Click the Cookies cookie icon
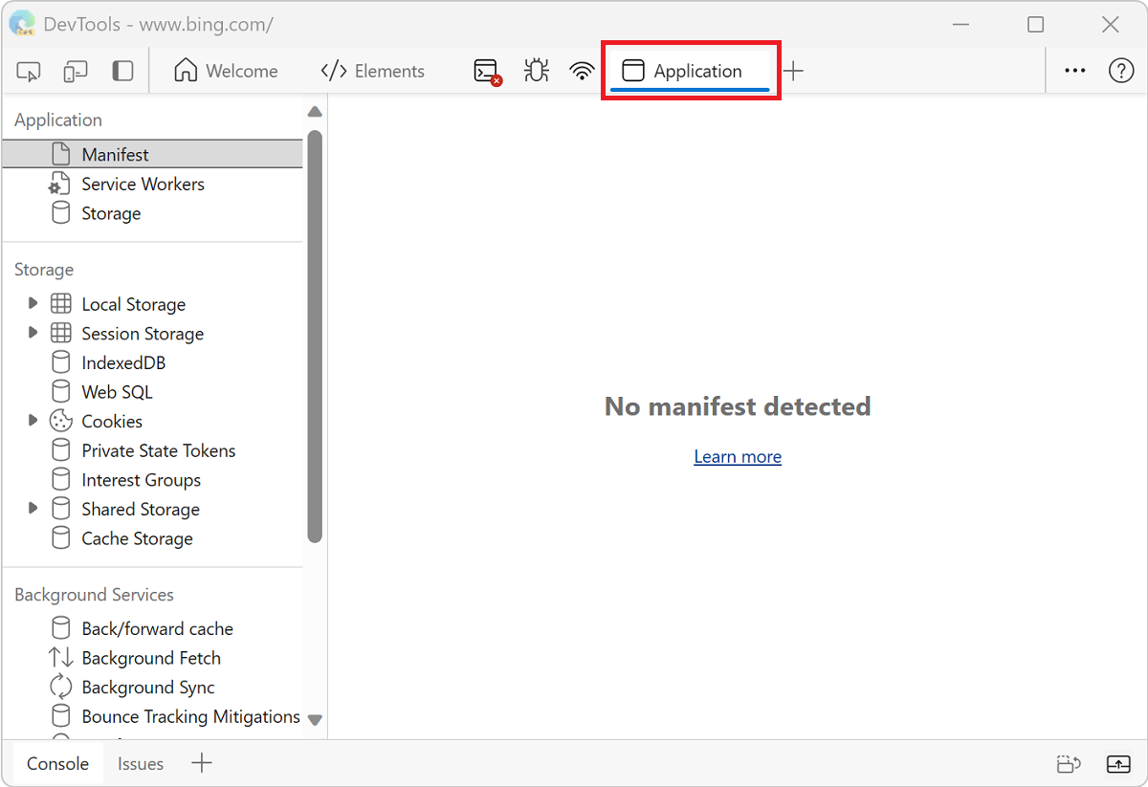Image resolution: width=1148 pixels, height=787 pixels. (x=60, y=421)
